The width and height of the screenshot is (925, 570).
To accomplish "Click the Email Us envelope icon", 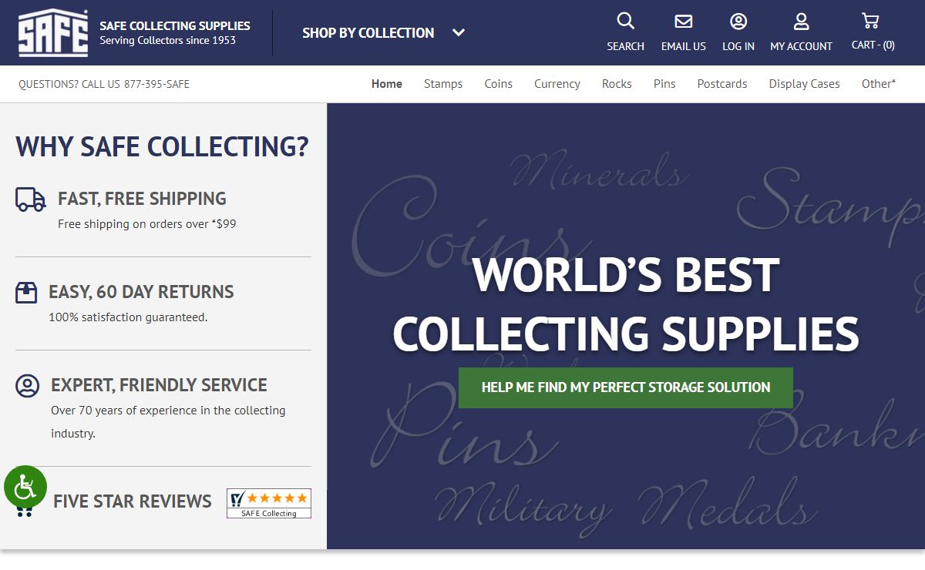I will point(683,21).
